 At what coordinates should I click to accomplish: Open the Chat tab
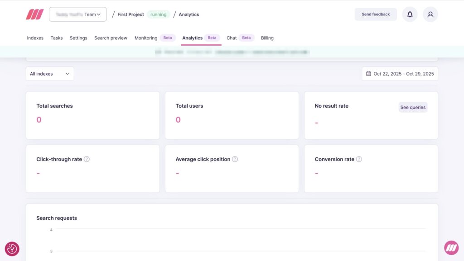tap(231, 38)
